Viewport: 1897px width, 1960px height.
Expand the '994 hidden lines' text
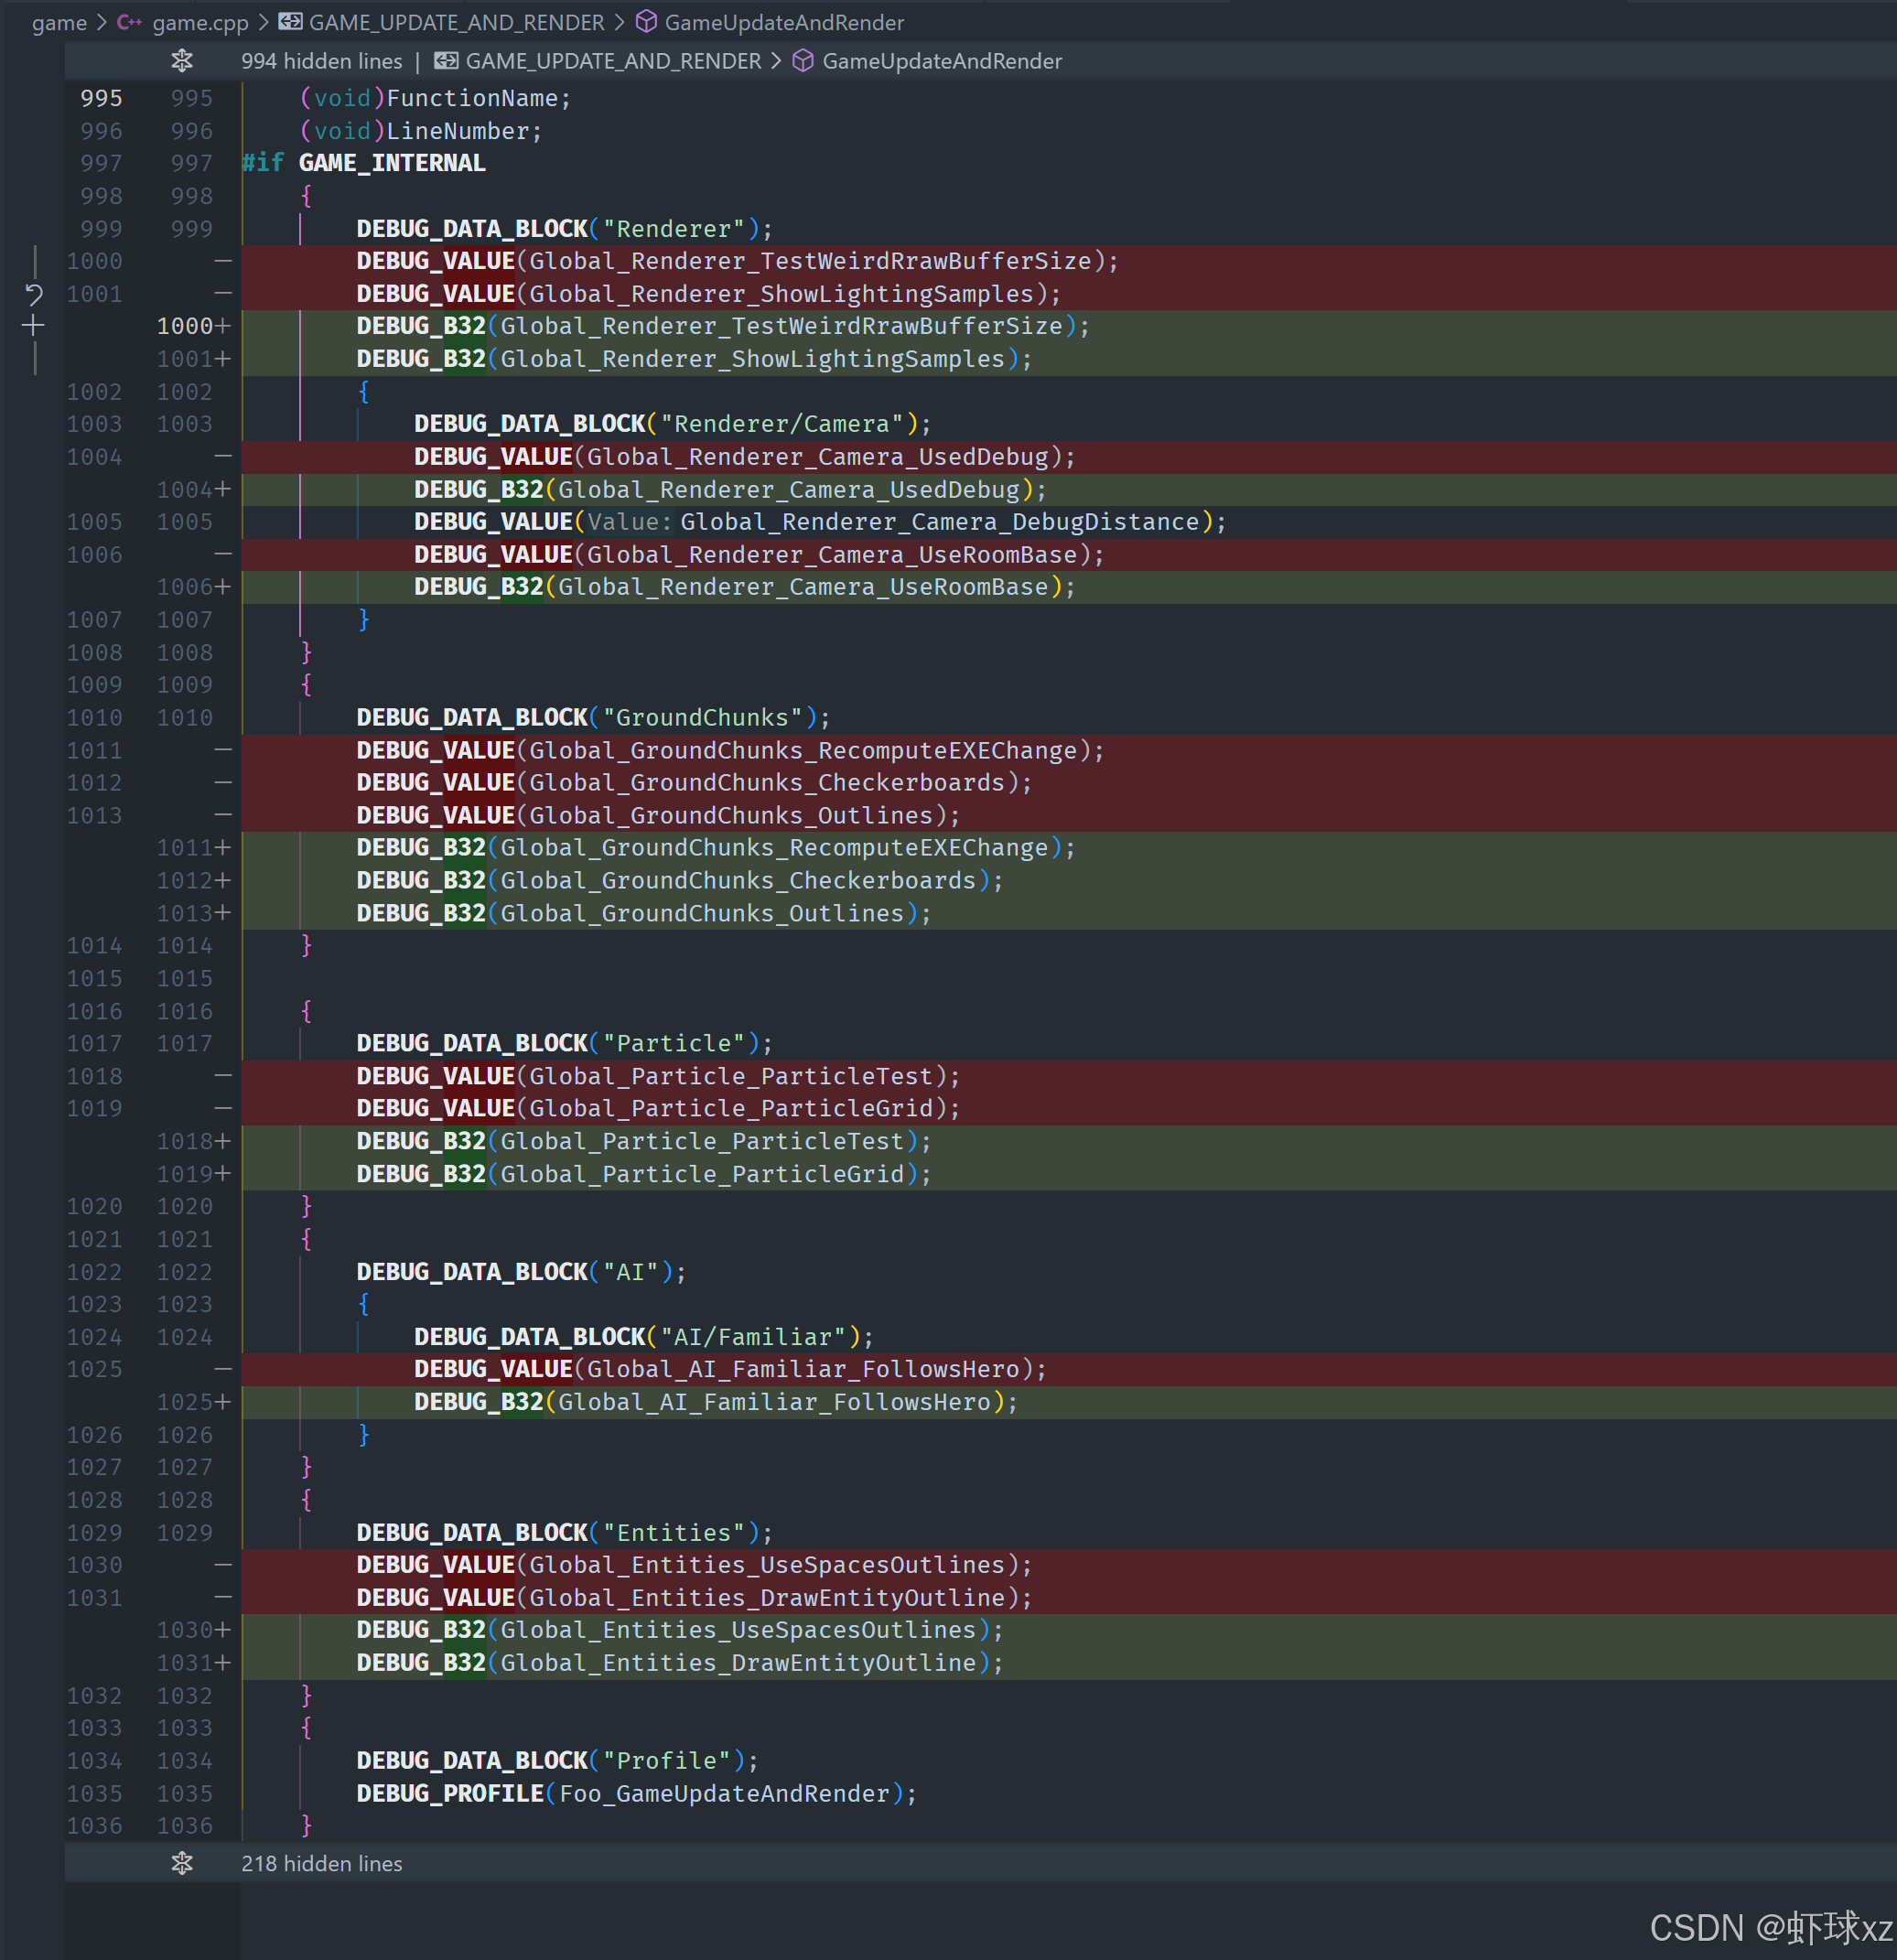tap(321, 61)
